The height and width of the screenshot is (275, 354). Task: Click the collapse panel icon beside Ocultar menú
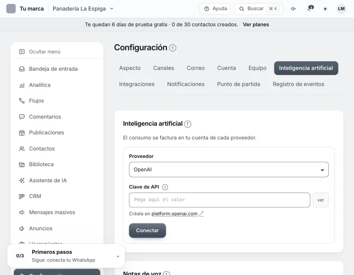tap(22, 52)
